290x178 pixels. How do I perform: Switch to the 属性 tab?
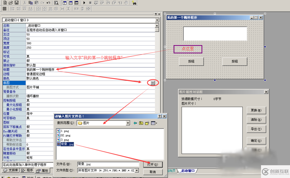pyautogui.click(x=43, y=170)
